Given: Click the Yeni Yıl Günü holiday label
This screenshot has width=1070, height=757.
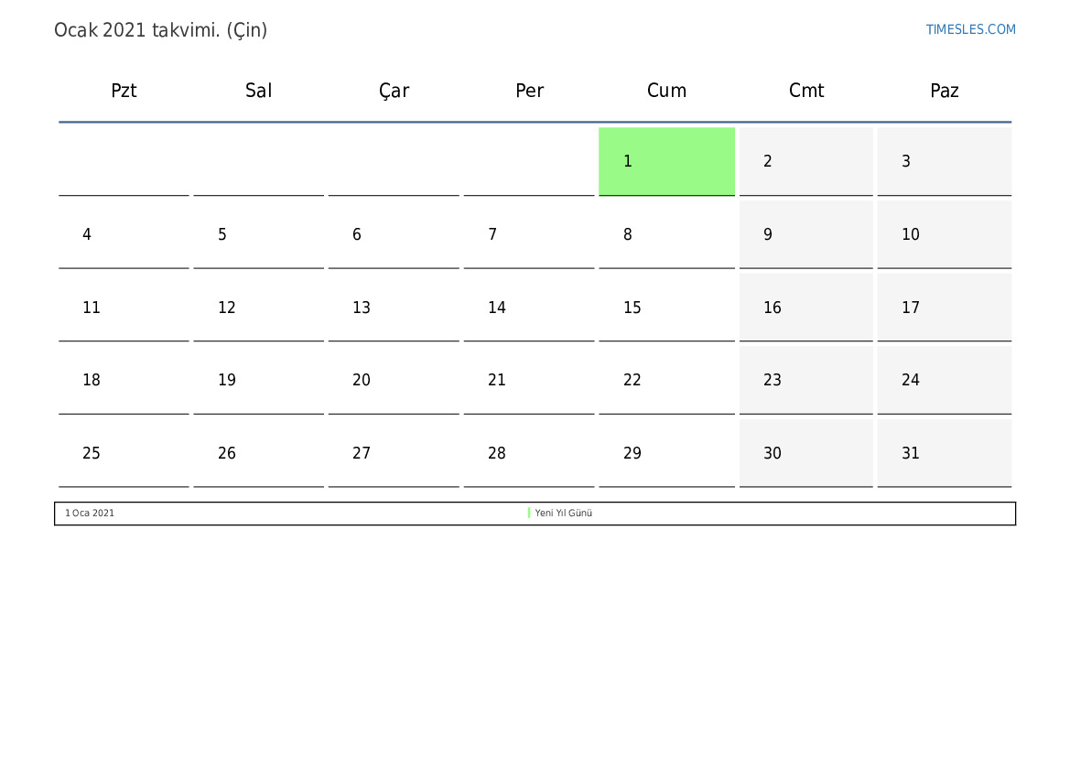Looking at the screenshot, I should [564, 513].
